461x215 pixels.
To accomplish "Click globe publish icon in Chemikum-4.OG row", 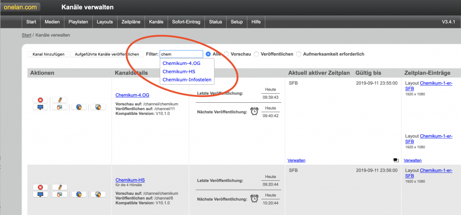I will [79, 107].
